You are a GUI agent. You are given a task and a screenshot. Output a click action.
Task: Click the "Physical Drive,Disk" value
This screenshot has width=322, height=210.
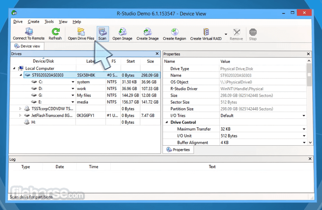[237, 69]
